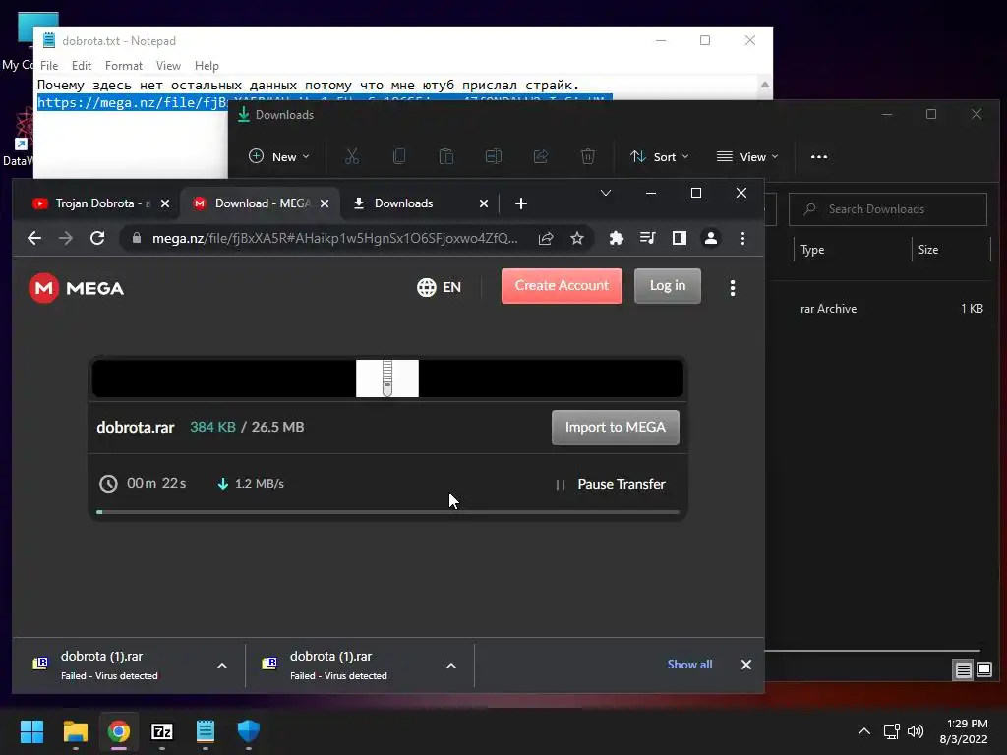Open the EN language selector on MEGA
Screen dimensions: 1007x755
click(439, 287)
